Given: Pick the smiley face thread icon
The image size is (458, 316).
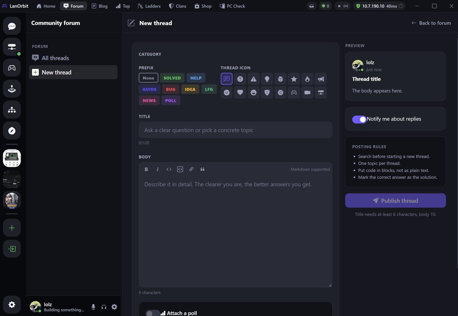Looking at the screenshot, I should pos(254,92).
